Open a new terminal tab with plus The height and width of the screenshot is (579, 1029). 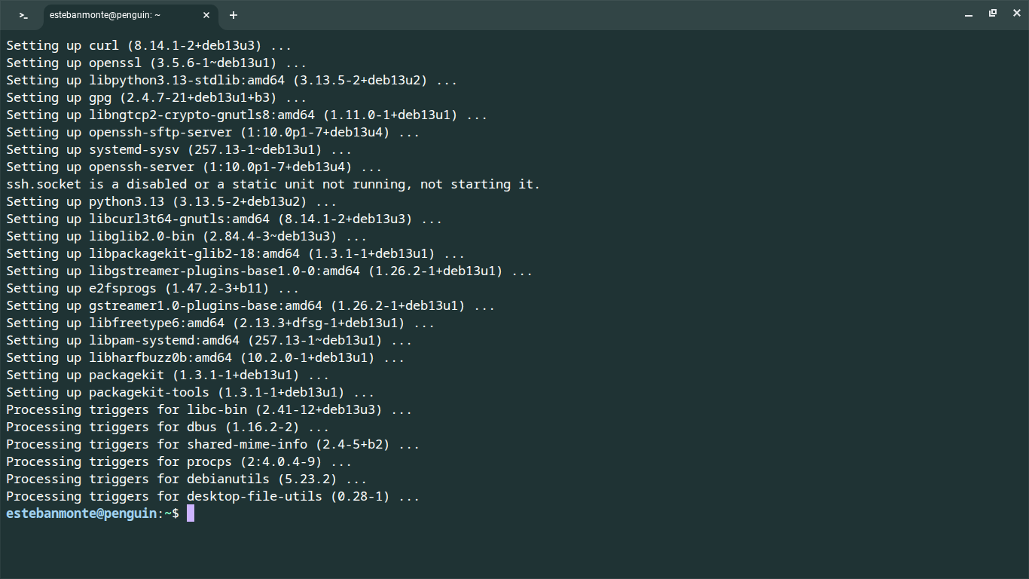coord(234,15)
